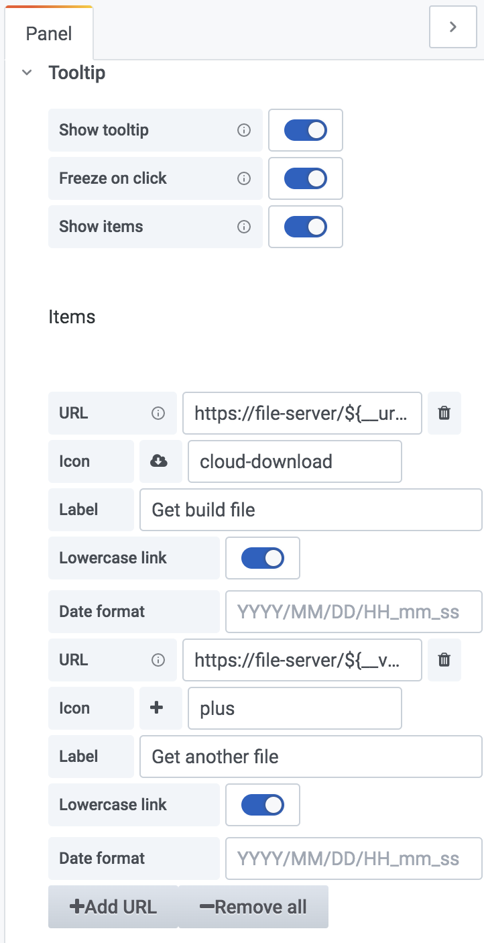This screenshot has width=484, height=943.
Task: Click the Add URL button
Action: click(x=113, y=907)
